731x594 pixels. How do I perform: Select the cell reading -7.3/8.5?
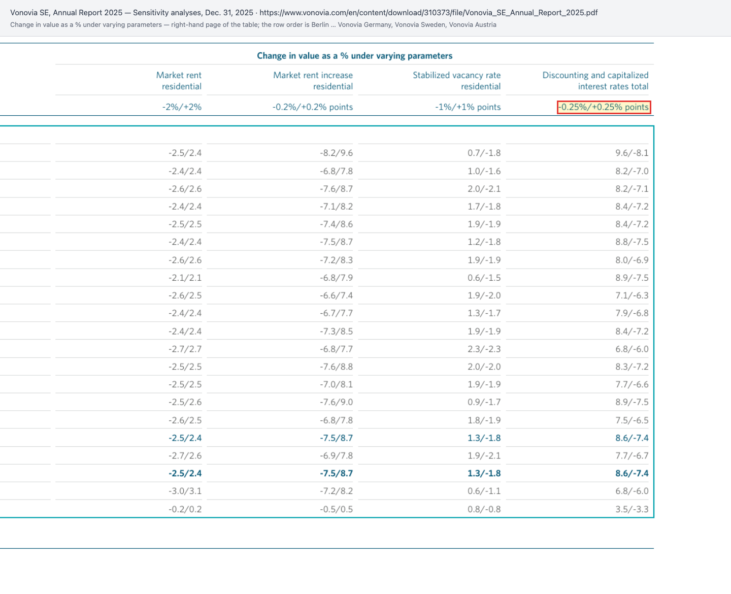[336, 332]
